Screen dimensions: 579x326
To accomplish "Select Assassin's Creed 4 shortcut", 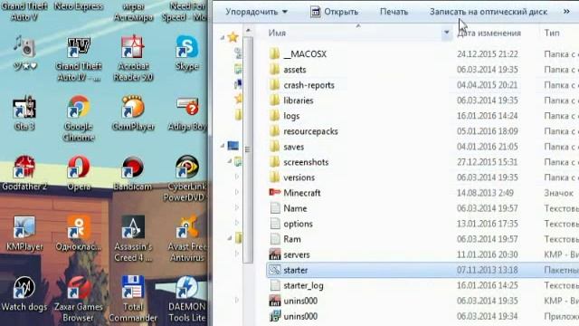I will tap(133, 238).
